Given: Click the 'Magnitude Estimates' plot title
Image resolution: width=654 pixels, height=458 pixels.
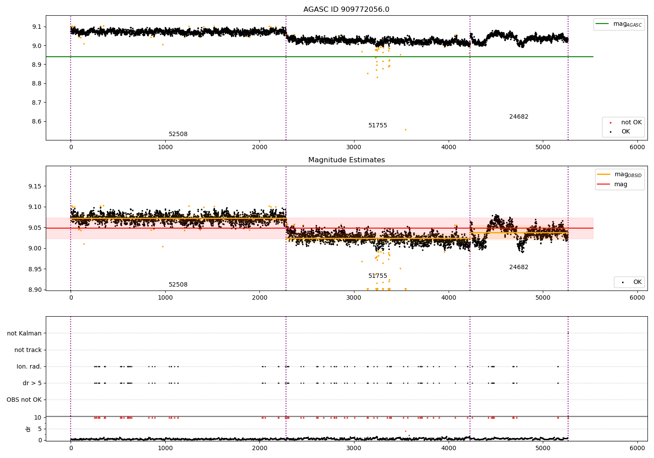Looking at the screenshot, I should tap(347, 160).
